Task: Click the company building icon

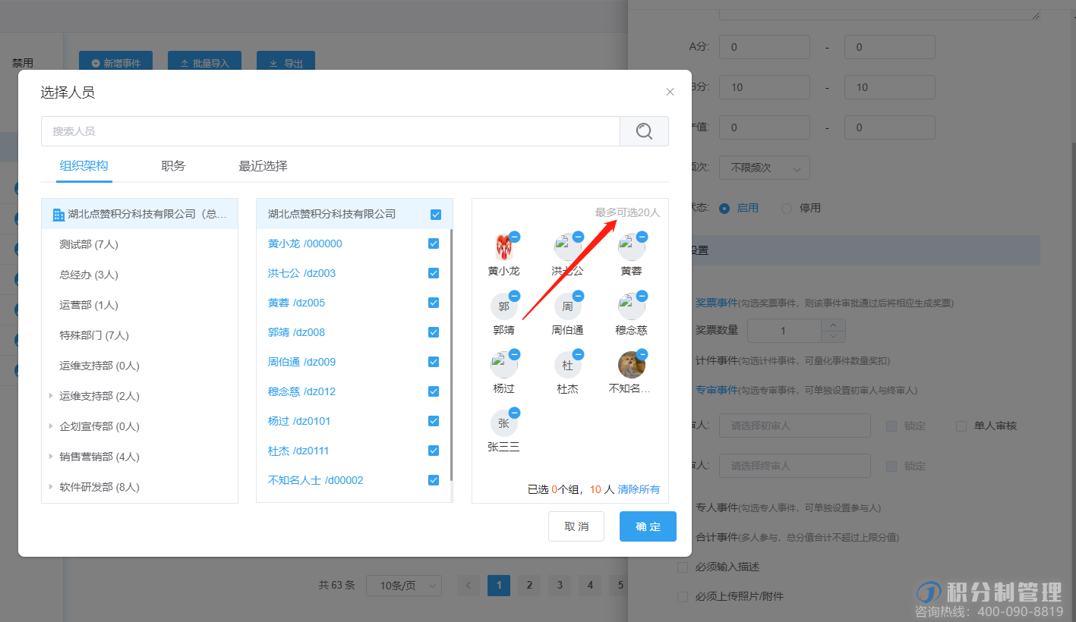Action: (58, 215)
